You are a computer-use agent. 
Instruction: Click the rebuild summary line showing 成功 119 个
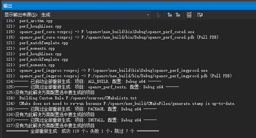click(83, 131)
